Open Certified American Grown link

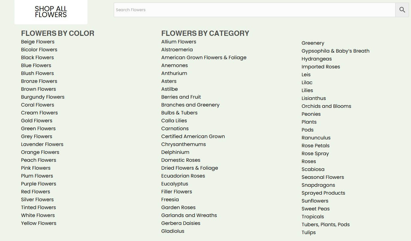(193, 136)
